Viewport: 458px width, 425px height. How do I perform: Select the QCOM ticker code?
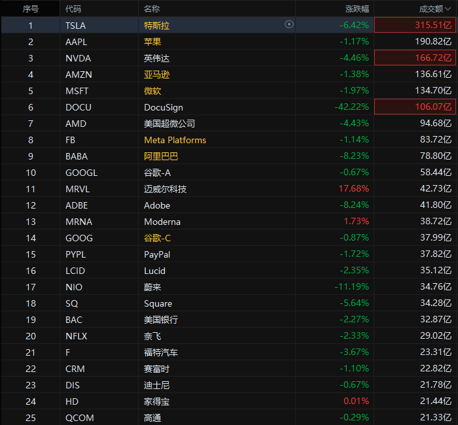pyautogui.click(x=79, y=418)
